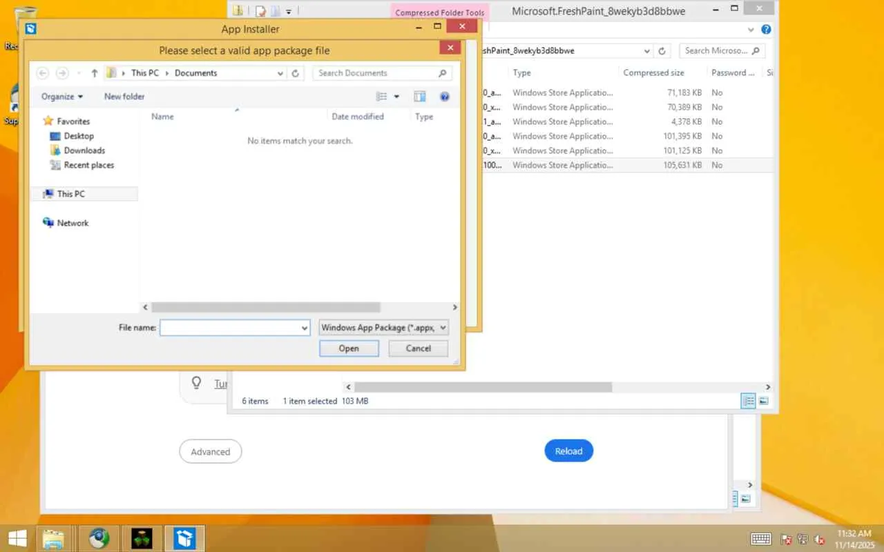Screen dimensions: 884x552
Task: Select the Favorites star in the navigation pane
Action: (48, 121)
